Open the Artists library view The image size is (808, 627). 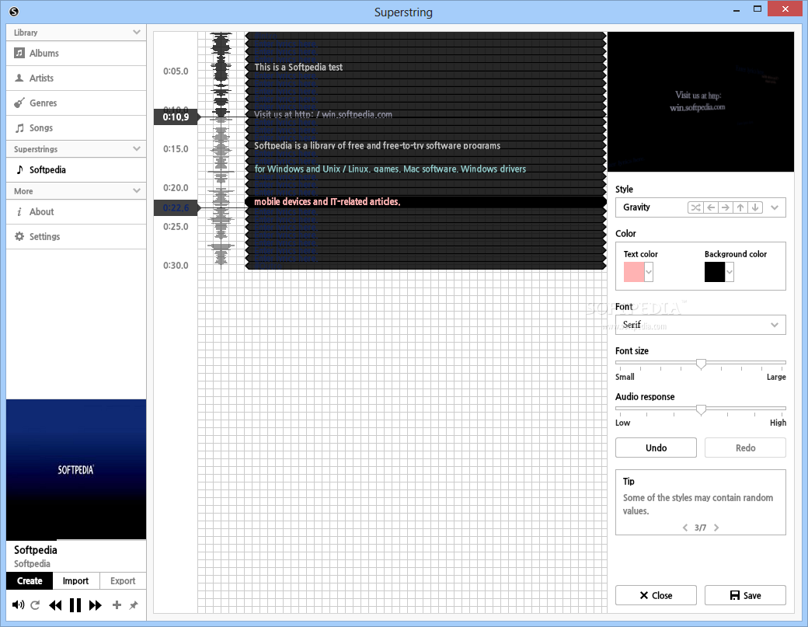[x=76, y=78]
